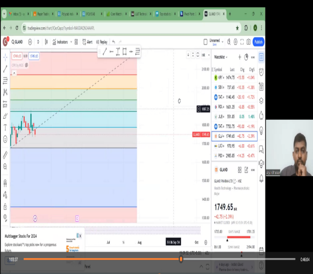
Task: Open Watchlist advanced view pie icon
Action: (x=246, y=57)
